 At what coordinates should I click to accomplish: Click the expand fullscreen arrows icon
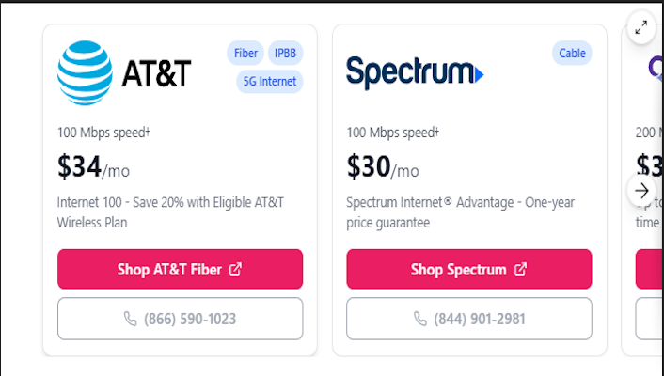pyautogui.click(x=640, y=27)
